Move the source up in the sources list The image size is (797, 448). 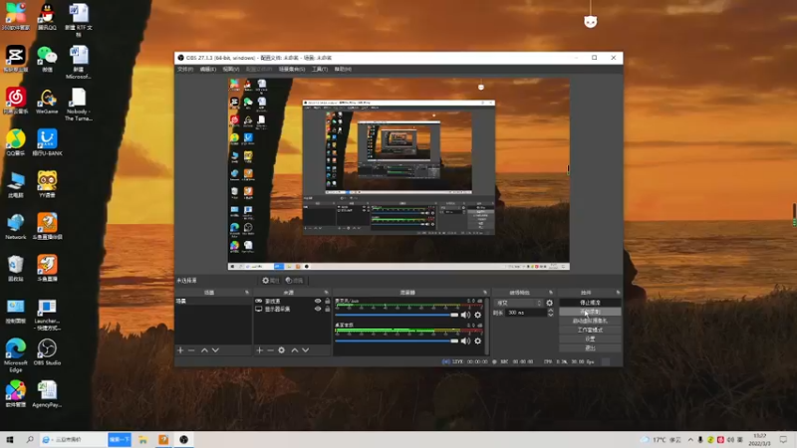pos(294,350)
